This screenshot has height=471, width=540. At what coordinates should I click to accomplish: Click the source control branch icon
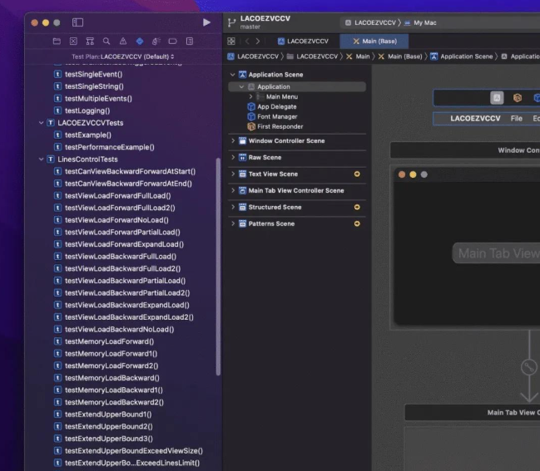pyautogui.click(x=231, y=23)
